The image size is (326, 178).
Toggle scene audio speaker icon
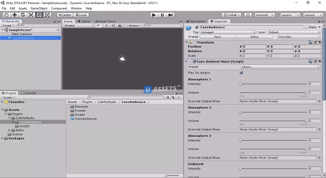[x=113, y=25]
